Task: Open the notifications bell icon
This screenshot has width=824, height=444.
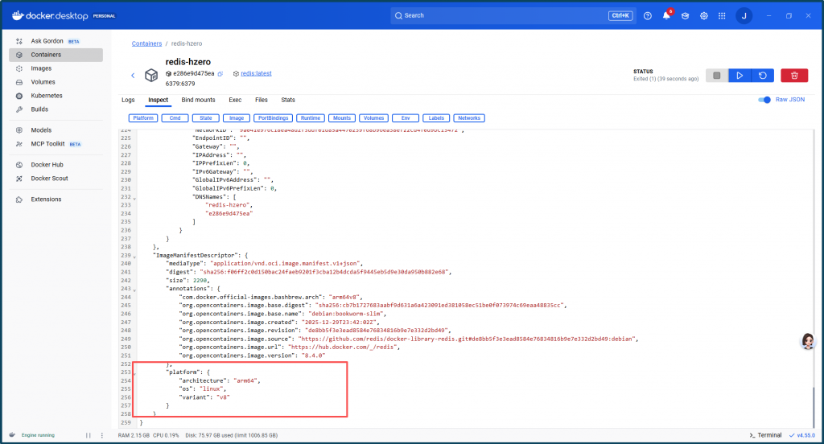Action: click(666, 15)
